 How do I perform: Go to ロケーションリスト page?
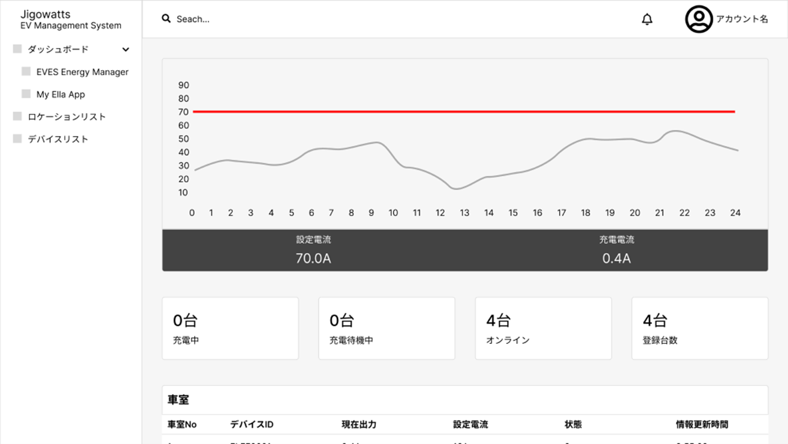pos(67,117)
